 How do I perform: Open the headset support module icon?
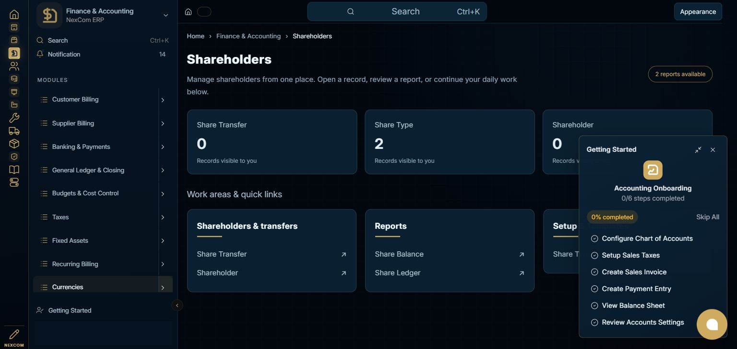point(14,79)
